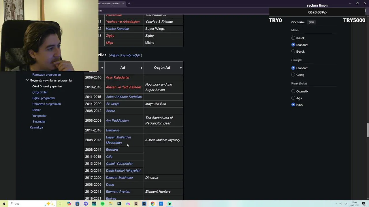Open Dede Korkut Hikayeleri link
Viewport: 369px width, 207px height.
coord(123,171)
